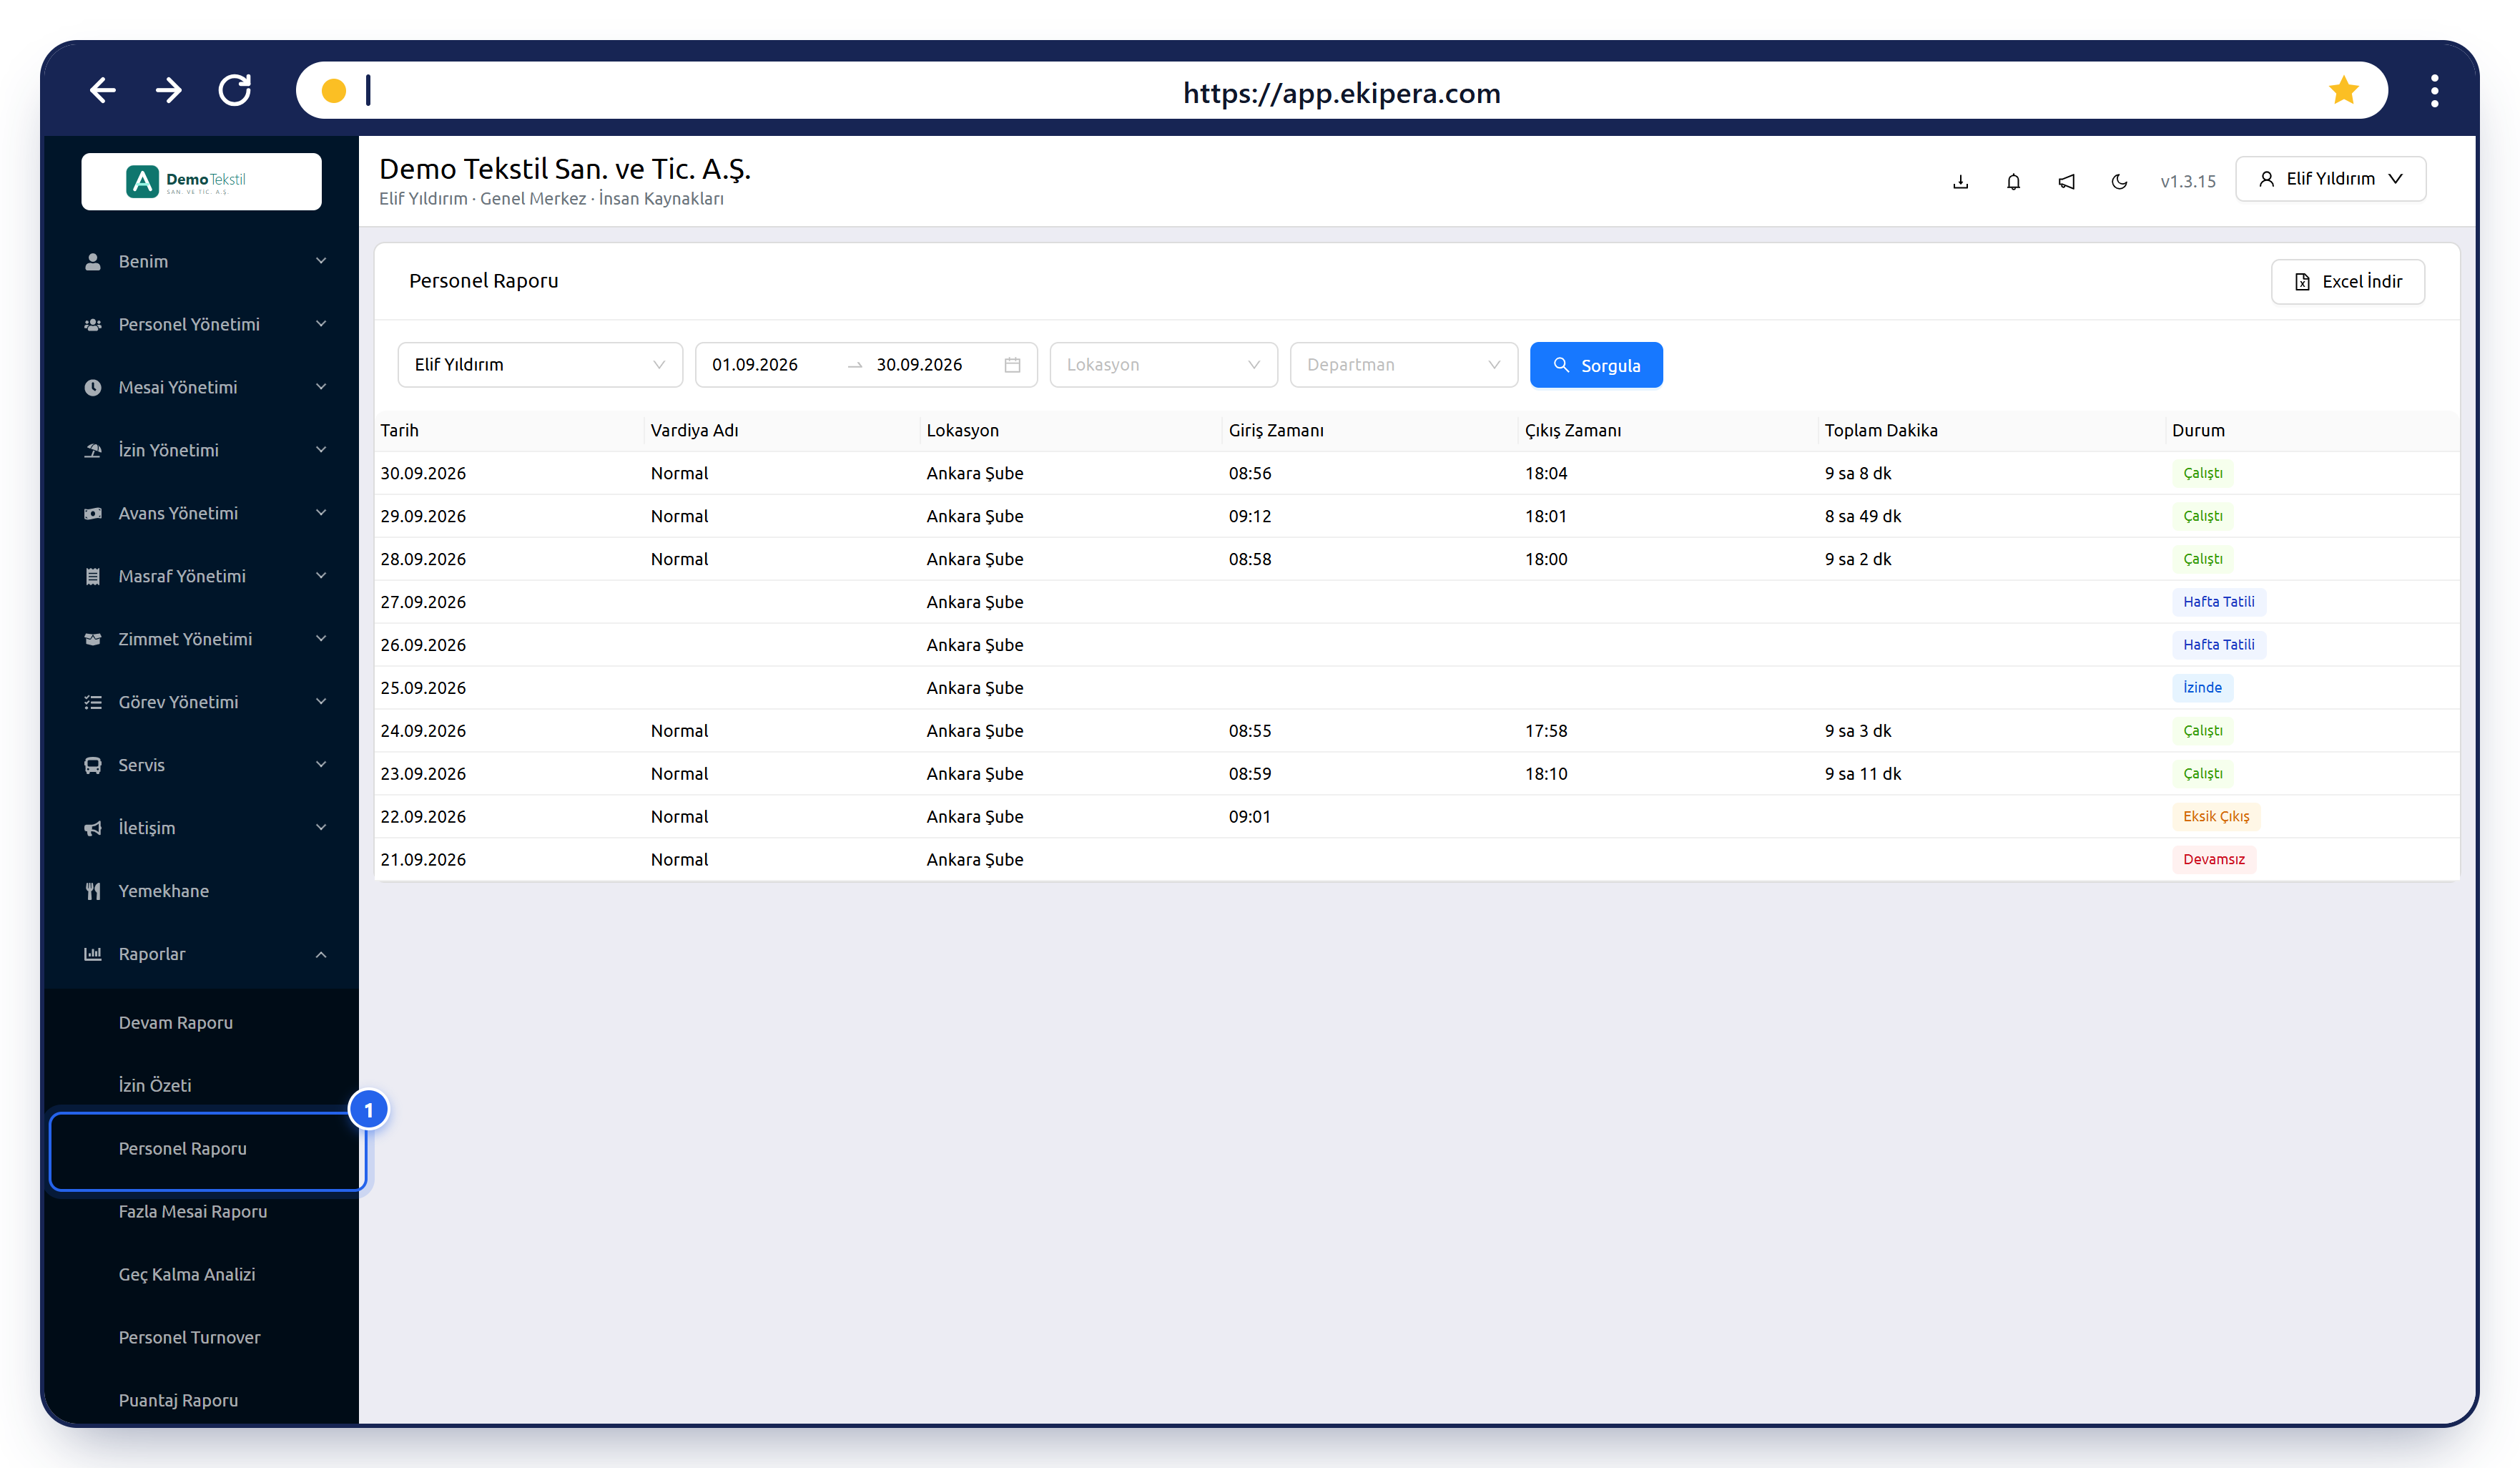
Task: Click the announcements megaphone icon in header
Action: pos(2066,181)
